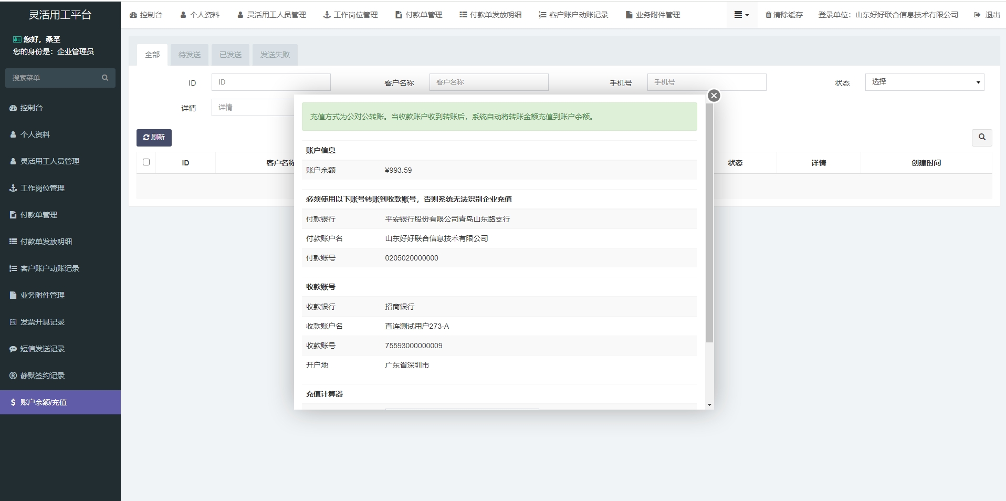The height and width of the screenshot is (501, 1006).
Task: 点击刷新按钮重新加载列表
Action: 153,137
